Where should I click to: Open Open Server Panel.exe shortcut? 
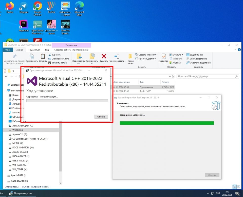(x=38, y=27)
